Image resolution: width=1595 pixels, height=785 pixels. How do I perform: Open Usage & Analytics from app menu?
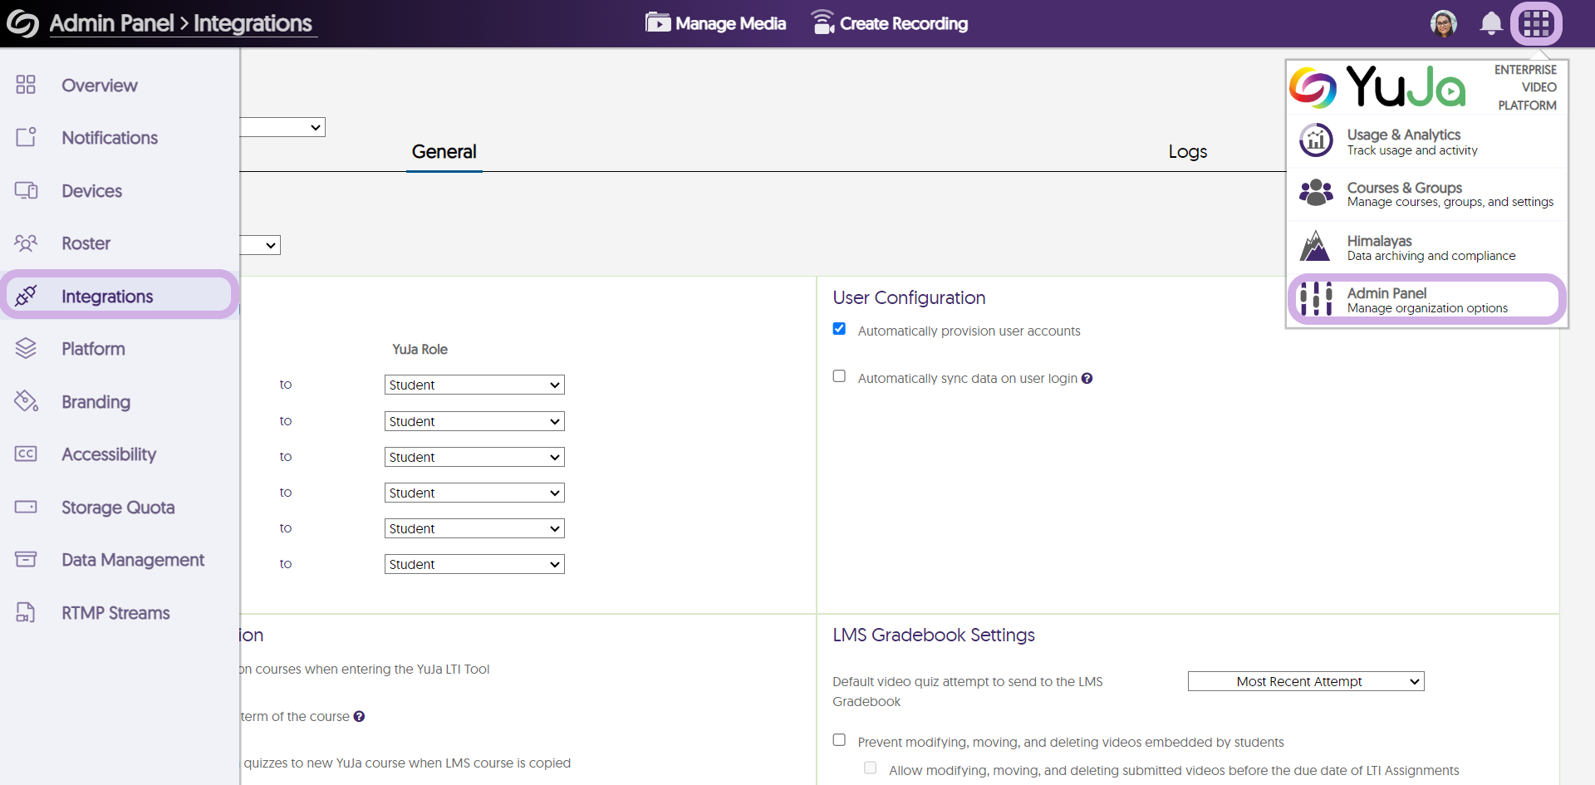coord(1427,141)
